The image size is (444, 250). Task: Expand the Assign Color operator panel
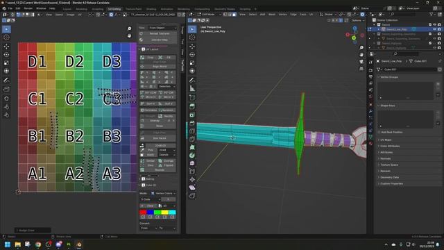pos(33,230)
